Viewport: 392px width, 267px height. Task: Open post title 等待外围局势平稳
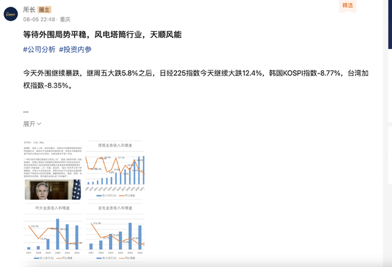[102, 34]
